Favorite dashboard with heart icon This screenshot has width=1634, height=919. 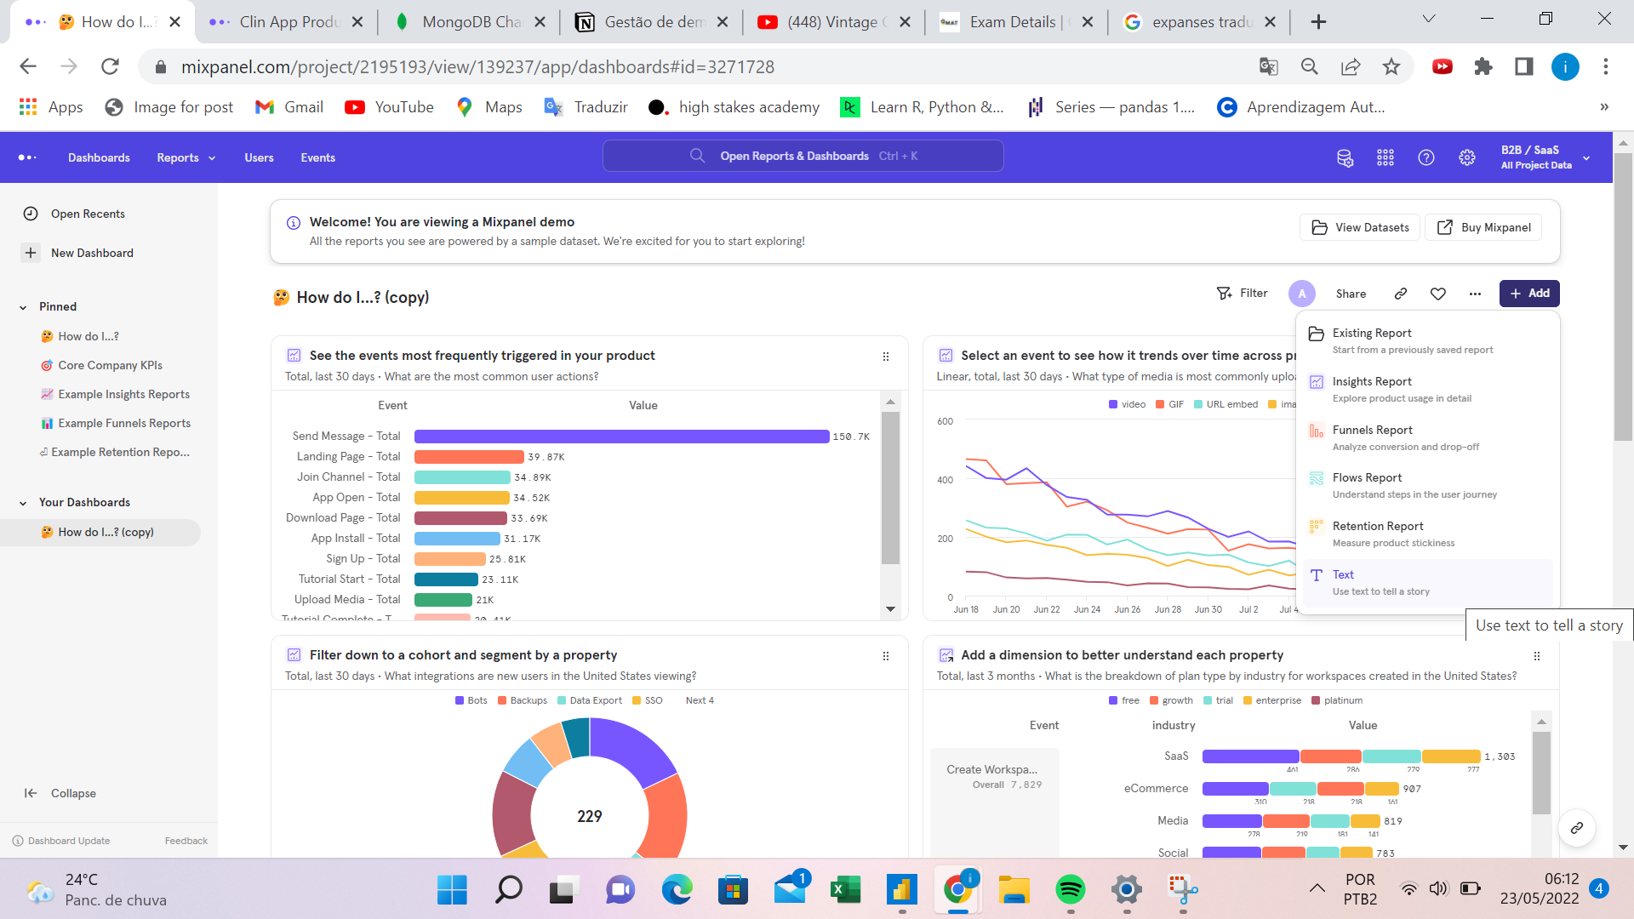[x=1438, y=294]
